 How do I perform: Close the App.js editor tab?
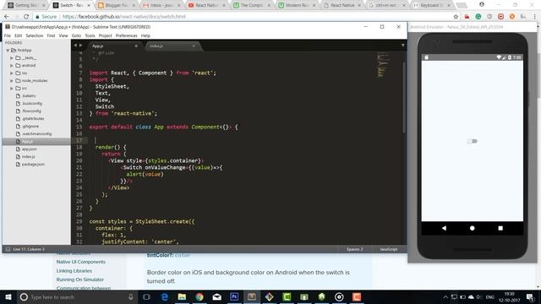point(136,46)
